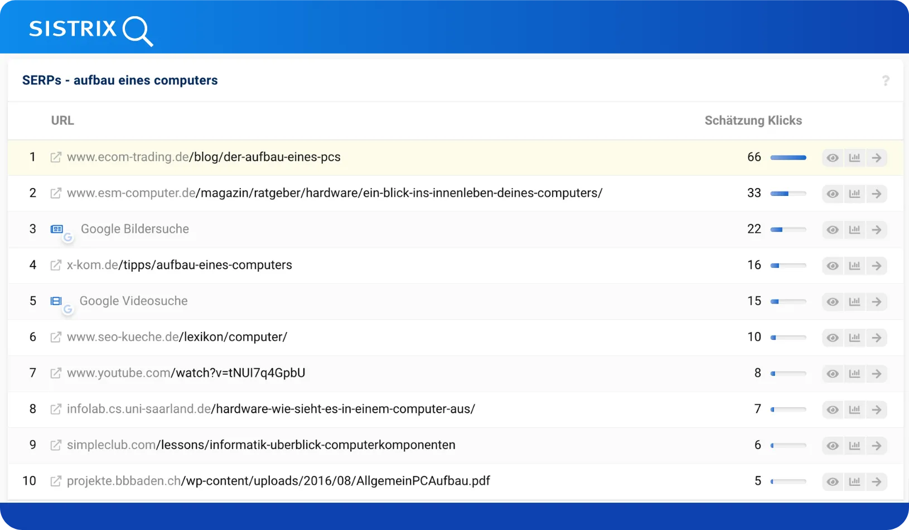Show chart icon for ecom-trading.de row
Screen dimensions: 909x530
tap(854, 158)
